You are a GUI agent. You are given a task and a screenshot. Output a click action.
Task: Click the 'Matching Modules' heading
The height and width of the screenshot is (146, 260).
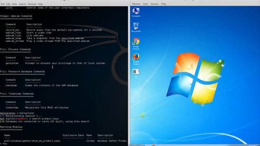pyautogui.click(x=11, y=127)
